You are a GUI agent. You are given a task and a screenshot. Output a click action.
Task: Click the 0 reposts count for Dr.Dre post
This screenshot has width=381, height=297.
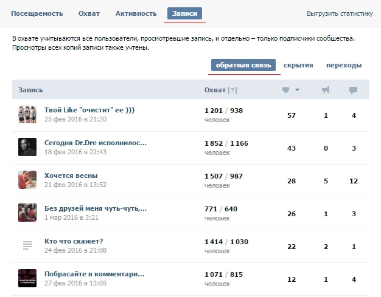(326, 148)
